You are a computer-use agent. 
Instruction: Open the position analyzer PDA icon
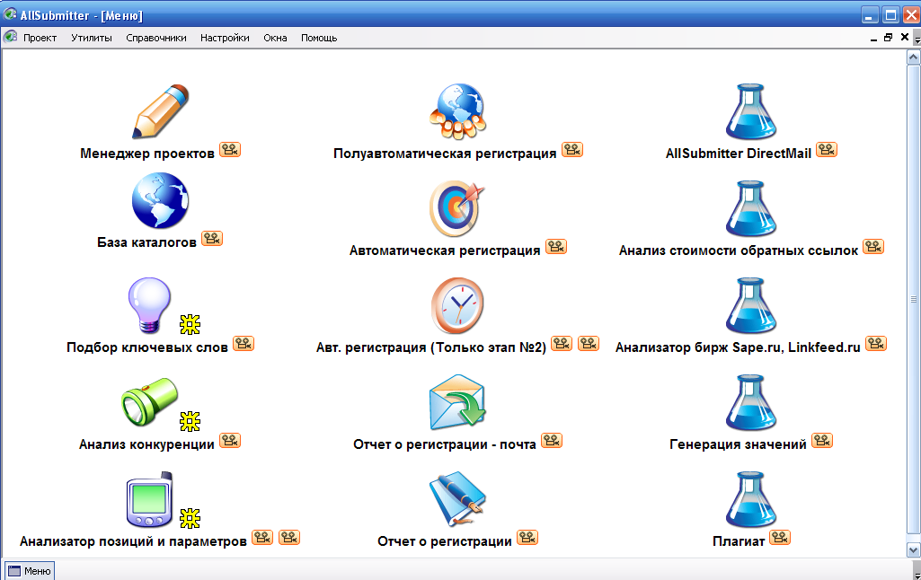click(148, 500)
